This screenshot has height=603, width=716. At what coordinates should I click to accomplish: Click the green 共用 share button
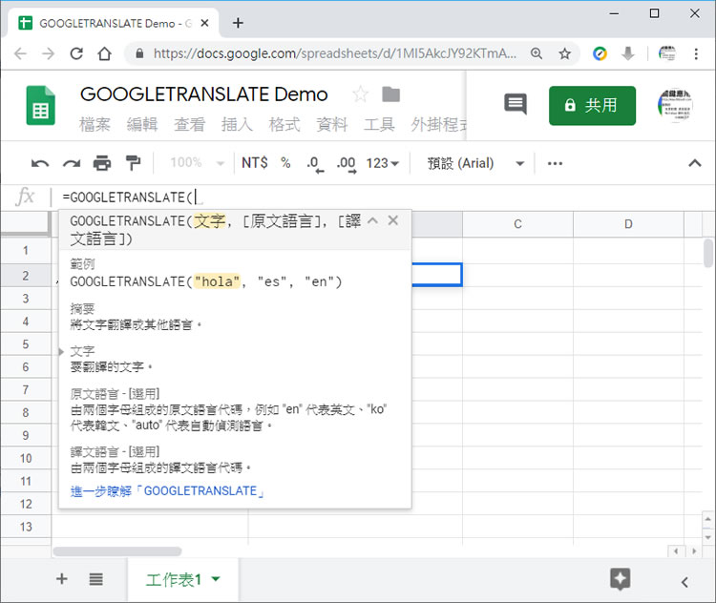click(592, 106)
